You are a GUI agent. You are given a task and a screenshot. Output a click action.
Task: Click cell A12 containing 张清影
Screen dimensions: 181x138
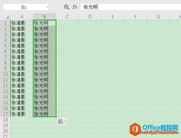22,85
